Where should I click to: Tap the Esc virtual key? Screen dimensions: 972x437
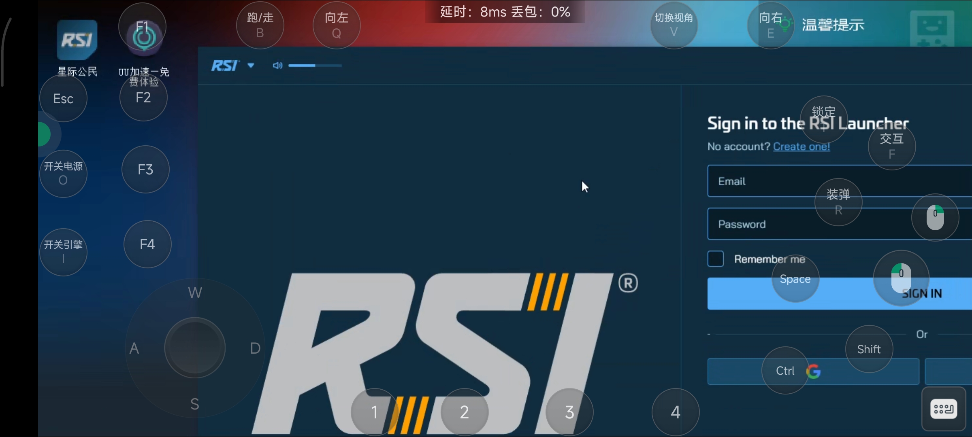point(63,98)
